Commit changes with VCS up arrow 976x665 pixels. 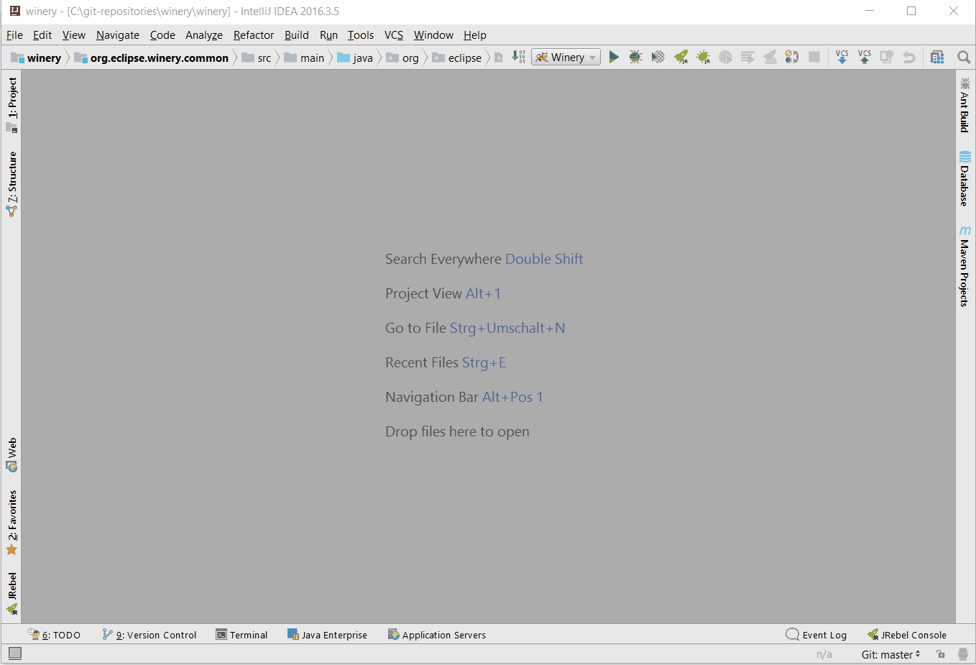865,57
